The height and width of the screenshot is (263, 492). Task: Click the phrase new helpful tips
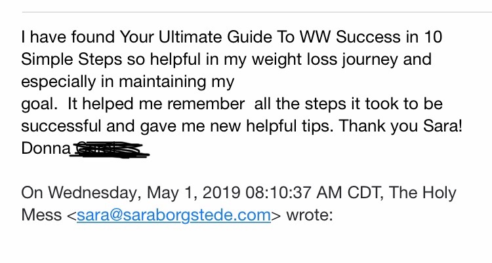point(272,126)
